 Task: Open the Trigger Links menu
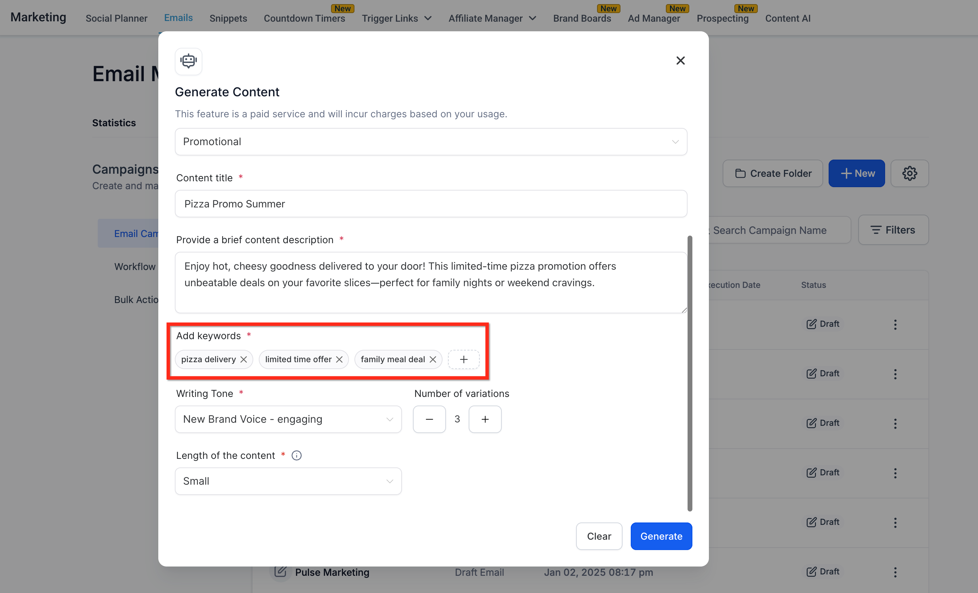click(x=396, y=18)
